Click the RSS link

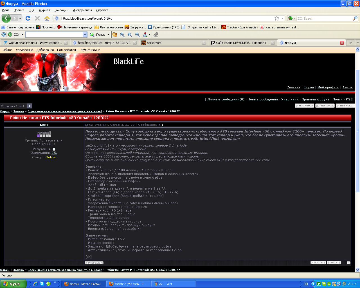(x=349, y=99)
